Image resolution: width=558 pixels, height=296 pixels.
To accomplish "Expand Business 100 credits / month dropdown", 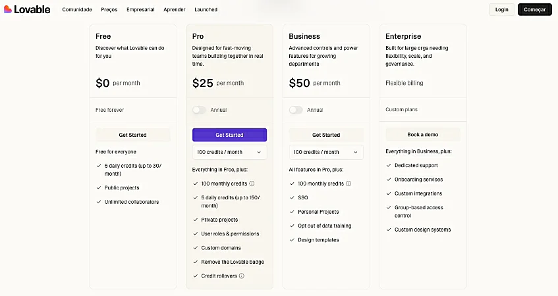I will [326, 152].
